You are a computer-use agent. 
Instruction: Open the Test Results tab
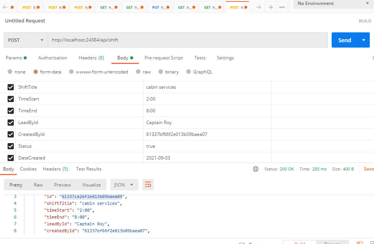tap(89, 169)
